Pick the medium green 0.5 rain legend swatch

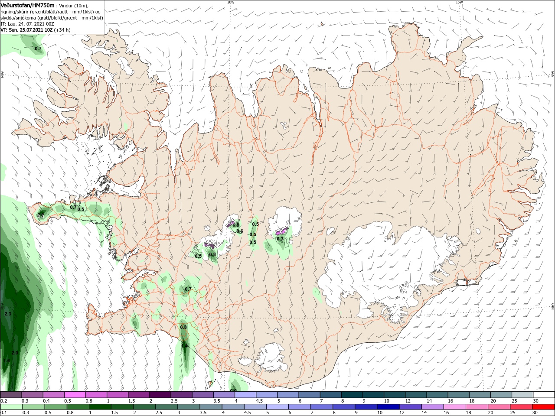click(x=55, y=407)
